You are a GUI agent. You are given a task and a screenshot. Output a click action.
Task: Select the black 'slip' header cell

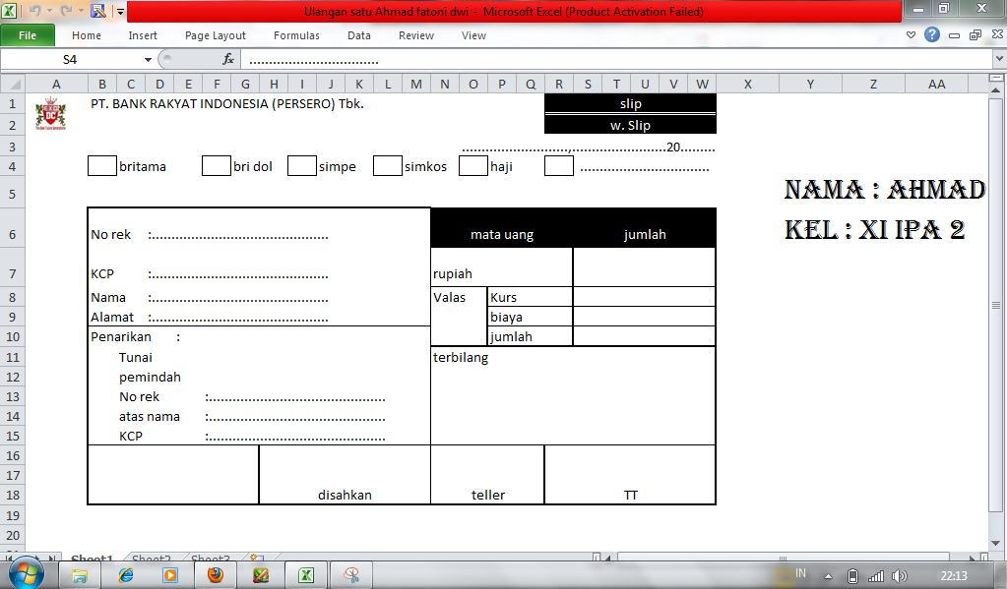point(630,103)
